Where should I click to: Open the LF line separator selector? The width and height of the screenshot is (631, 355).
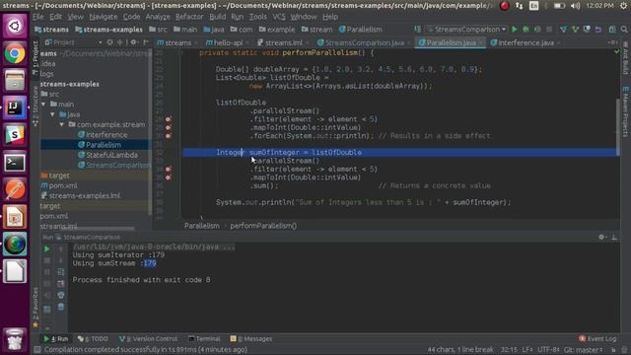(x=527, y=350)
